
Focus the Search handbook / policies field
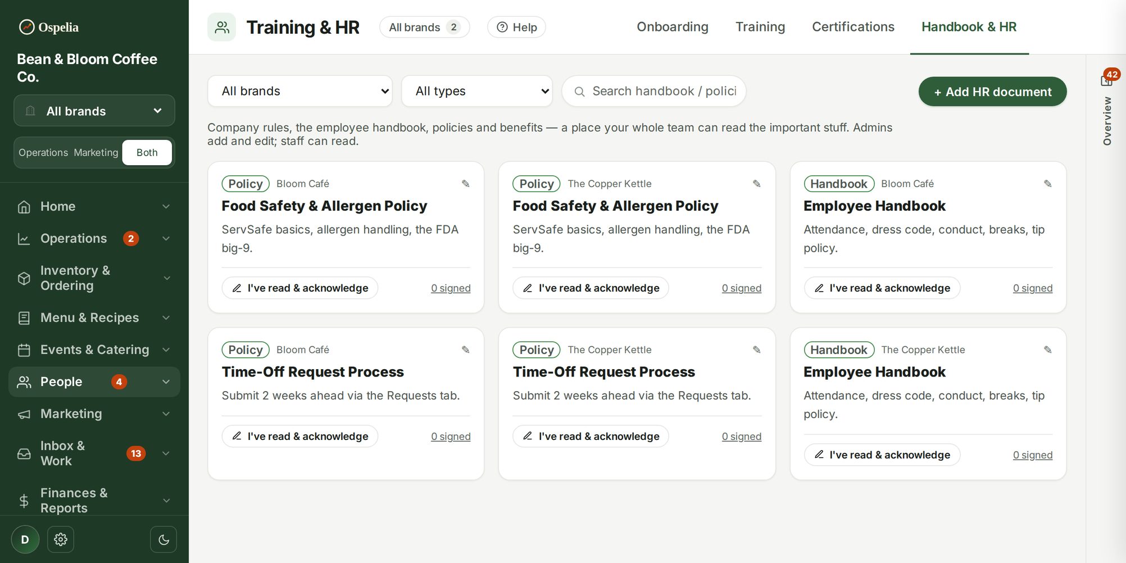[x=654, y=91]
